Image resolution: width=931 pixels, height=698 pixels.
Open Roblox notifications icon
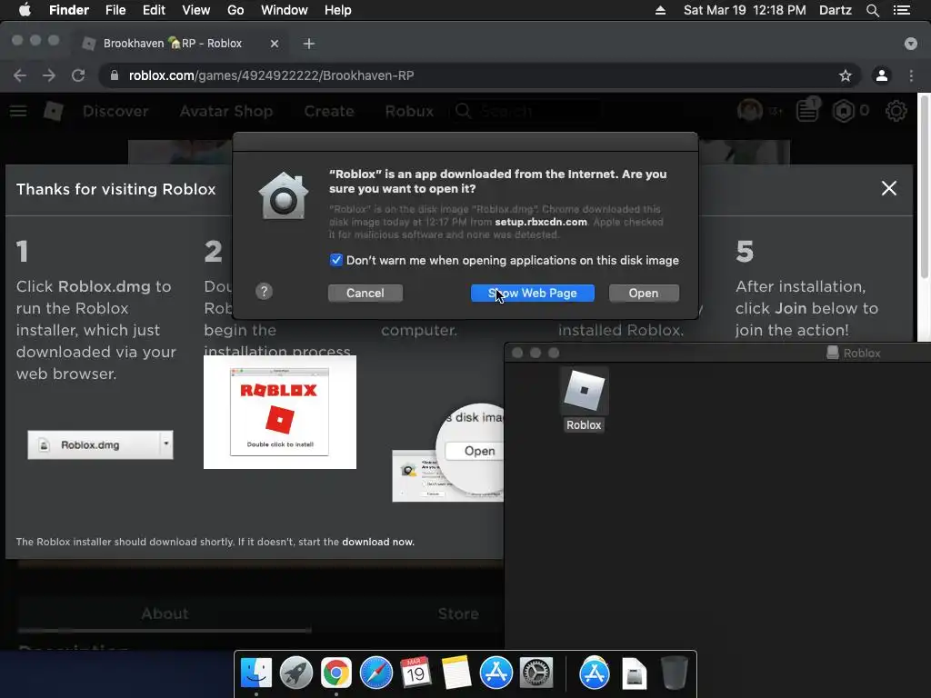[807, 110]
